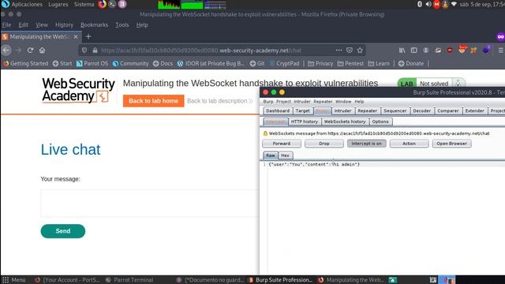Click the Wi-Fi network tray icon
Image resolution: width=505 pixels, height=284 pixels.
coord(454,4)
